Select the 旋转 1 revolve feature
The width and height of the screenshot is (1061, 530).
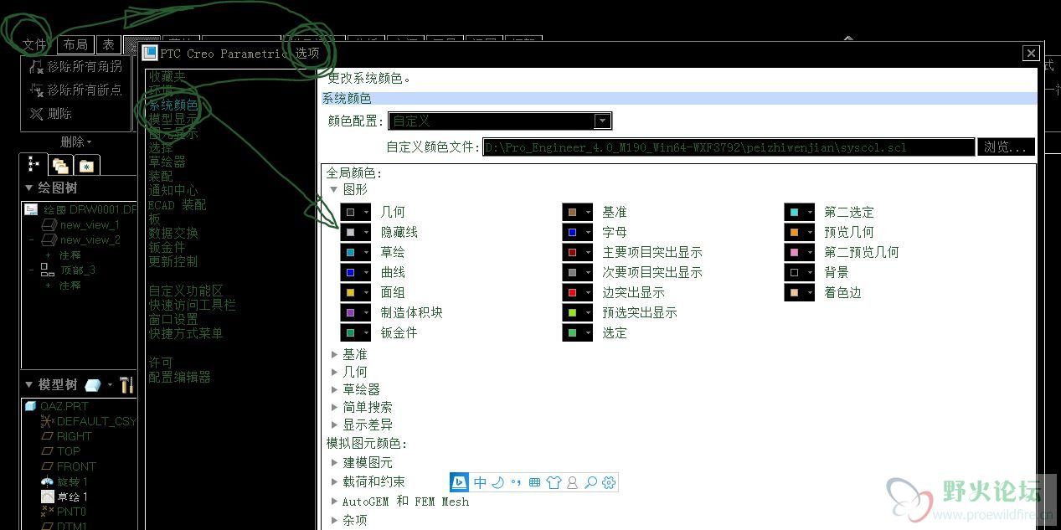(64, 481)
